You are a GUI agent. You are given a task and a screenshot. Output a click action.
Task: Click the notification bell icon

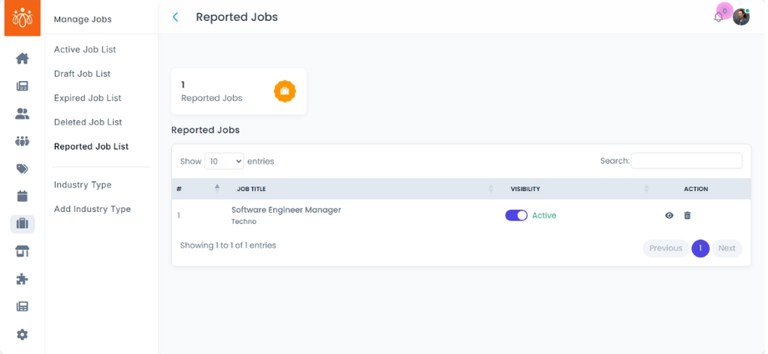(718, 18)
